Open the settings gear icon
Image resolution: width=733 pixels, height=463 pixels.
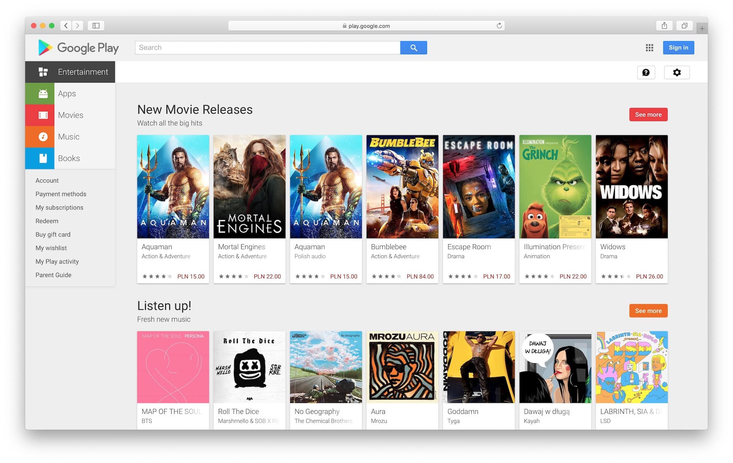tap(677, 72)
